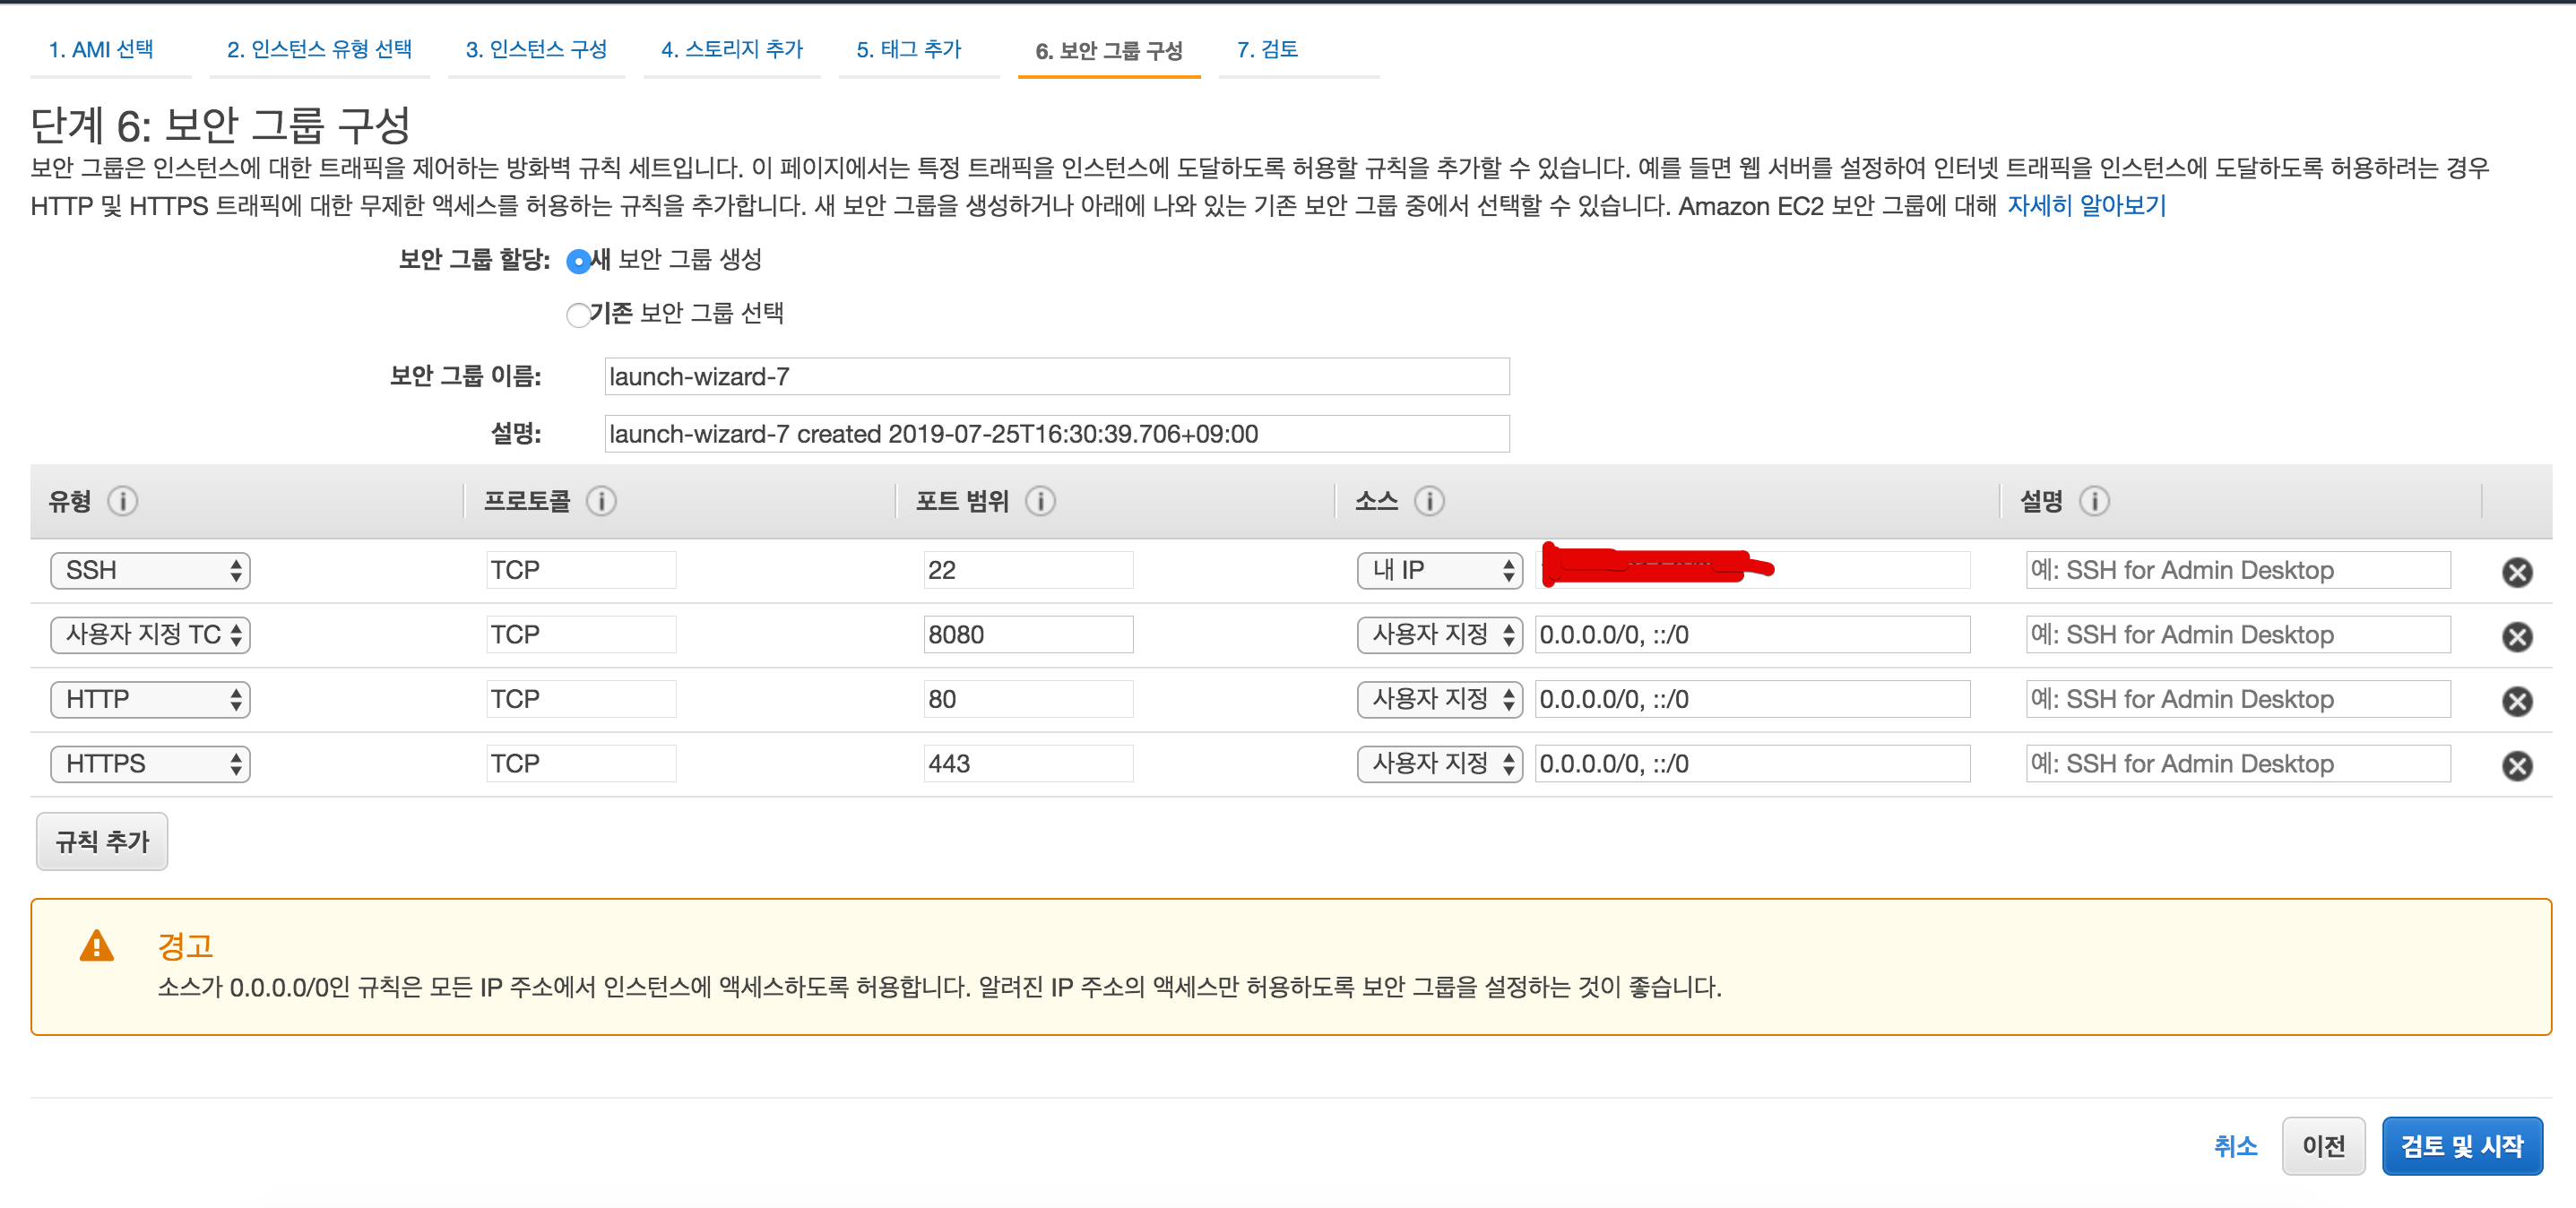The height and width of the screenshot is (1208, 2576).
Task: Delete the SSH rule row
Action: [2516, 572]
